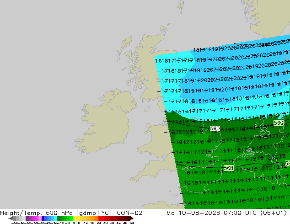Viewport: 290px width, 224px height.
Task: Pick the dark purple swatch in the legend
Action: coord(27,218)
